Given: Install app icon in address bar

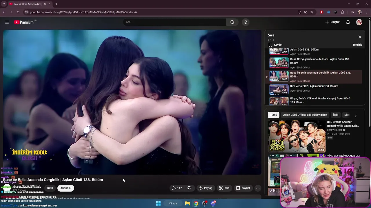Looking at the screenshot, I should 299,12.
